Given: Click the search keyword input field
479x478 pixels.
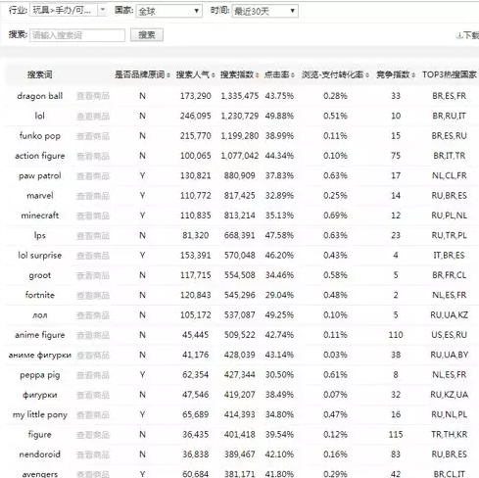Looking at the screenshot, I should pyautogui.click(x=77, y=35).
